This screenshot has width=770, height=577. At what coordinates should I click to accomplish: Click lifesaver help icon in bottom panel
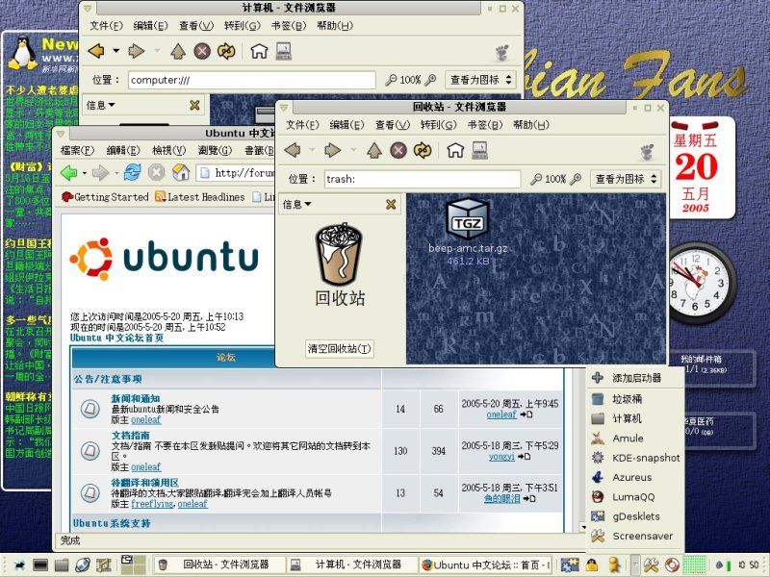tap(672, 564)
